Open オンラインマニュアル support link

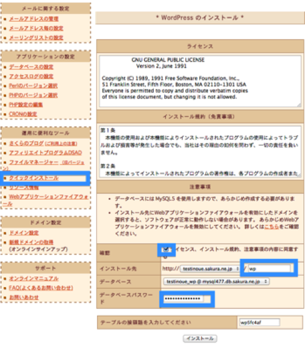(34, 279)
